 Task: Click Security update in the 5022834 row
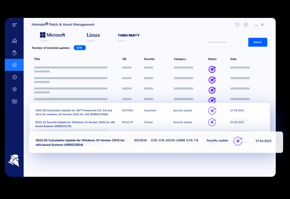coord(217,140)
